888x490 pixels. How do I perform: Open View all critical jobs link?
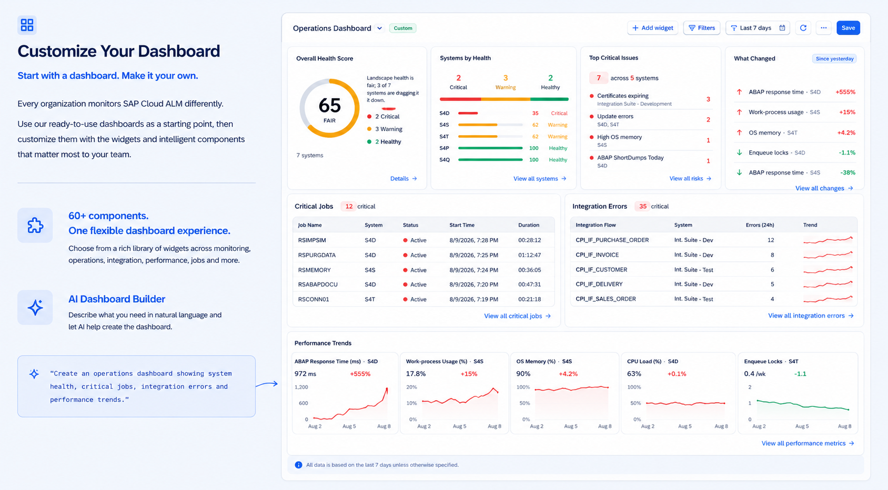click(517, 316)
